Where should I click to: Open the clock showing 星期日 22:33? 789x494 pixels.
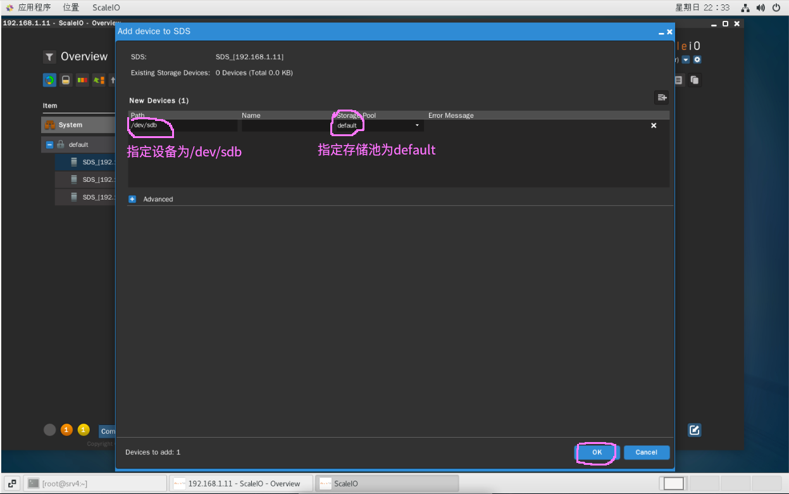coord(702,8)
